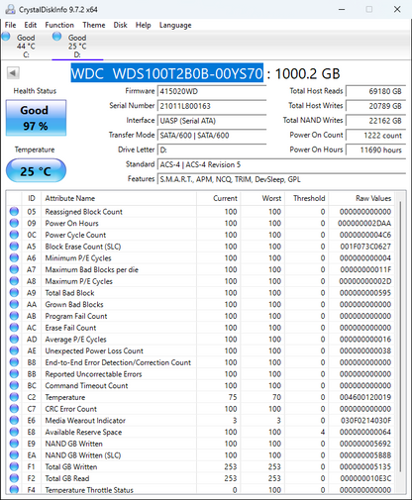Select the D: drive tab
The width and height of the screenshot is (412, 500).
tap(77, 46)
